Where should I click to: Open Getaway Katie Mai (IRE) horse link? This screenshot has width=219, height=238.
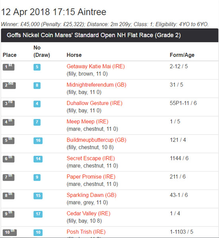click(96, 66)
